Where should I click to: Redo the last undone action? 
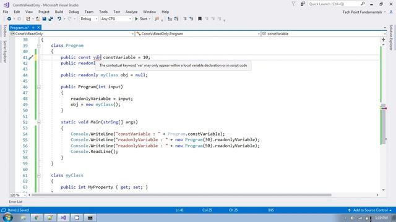[x=69, y=19]
